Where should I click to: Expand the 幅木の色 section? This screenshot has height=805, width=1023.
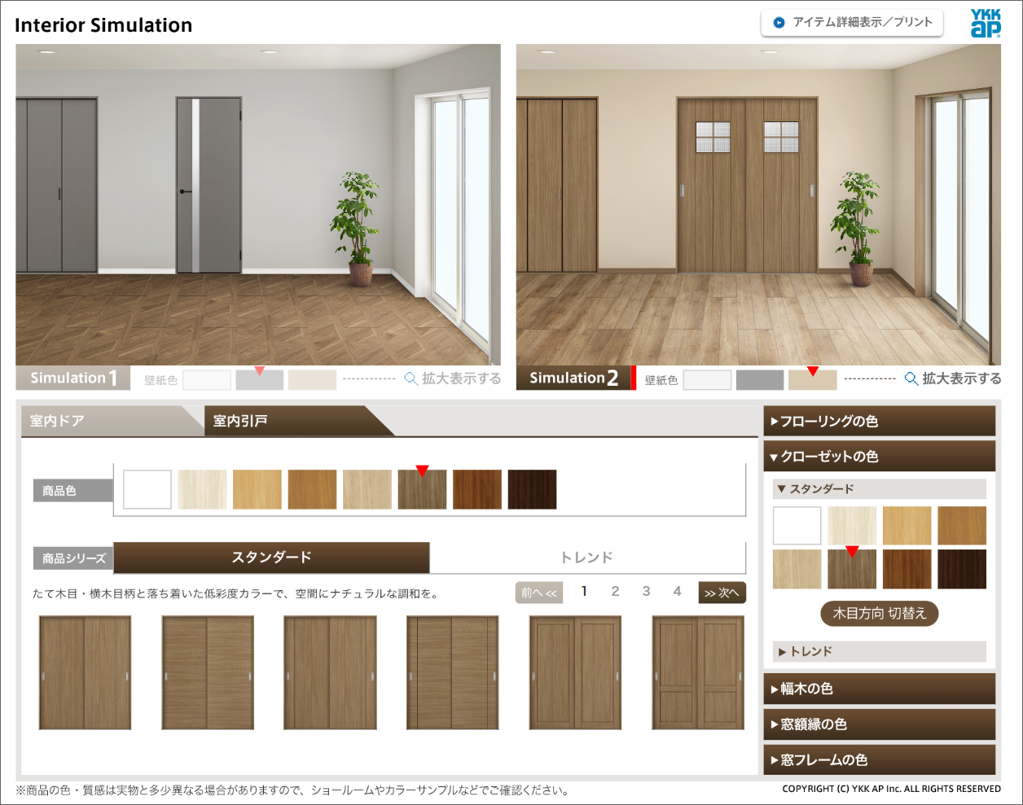879,689
